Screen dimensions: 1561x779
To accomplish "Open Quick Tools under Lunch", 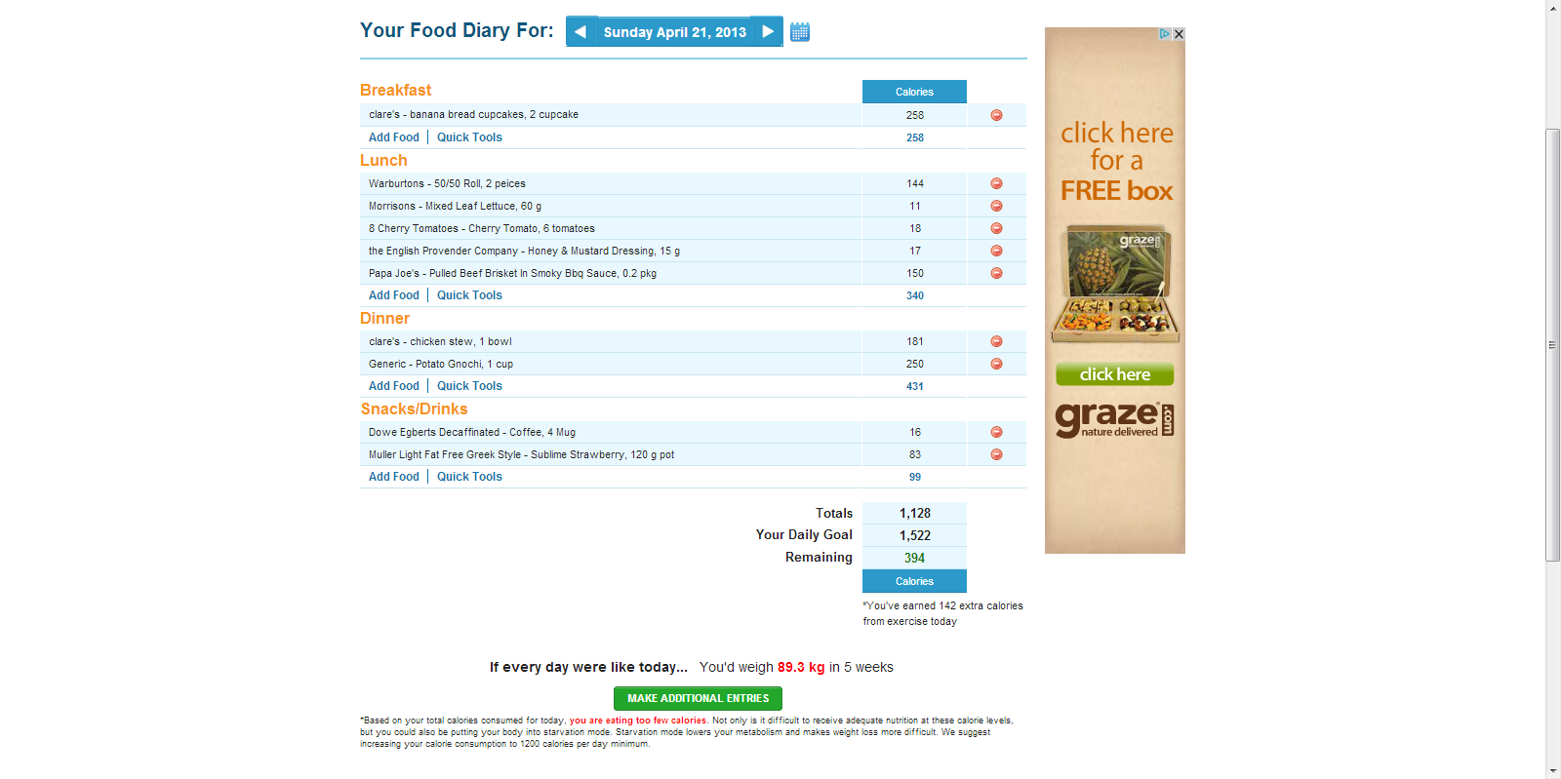I will point(469,295).
